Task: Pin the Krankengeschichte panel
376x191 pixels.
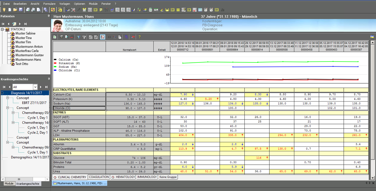Action: pyautogui.click(x=49, y=79)
